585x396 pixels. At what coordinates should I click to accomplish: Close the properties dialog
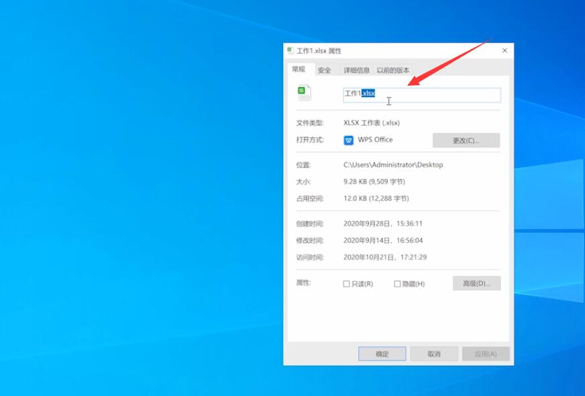tap(504, 50)
